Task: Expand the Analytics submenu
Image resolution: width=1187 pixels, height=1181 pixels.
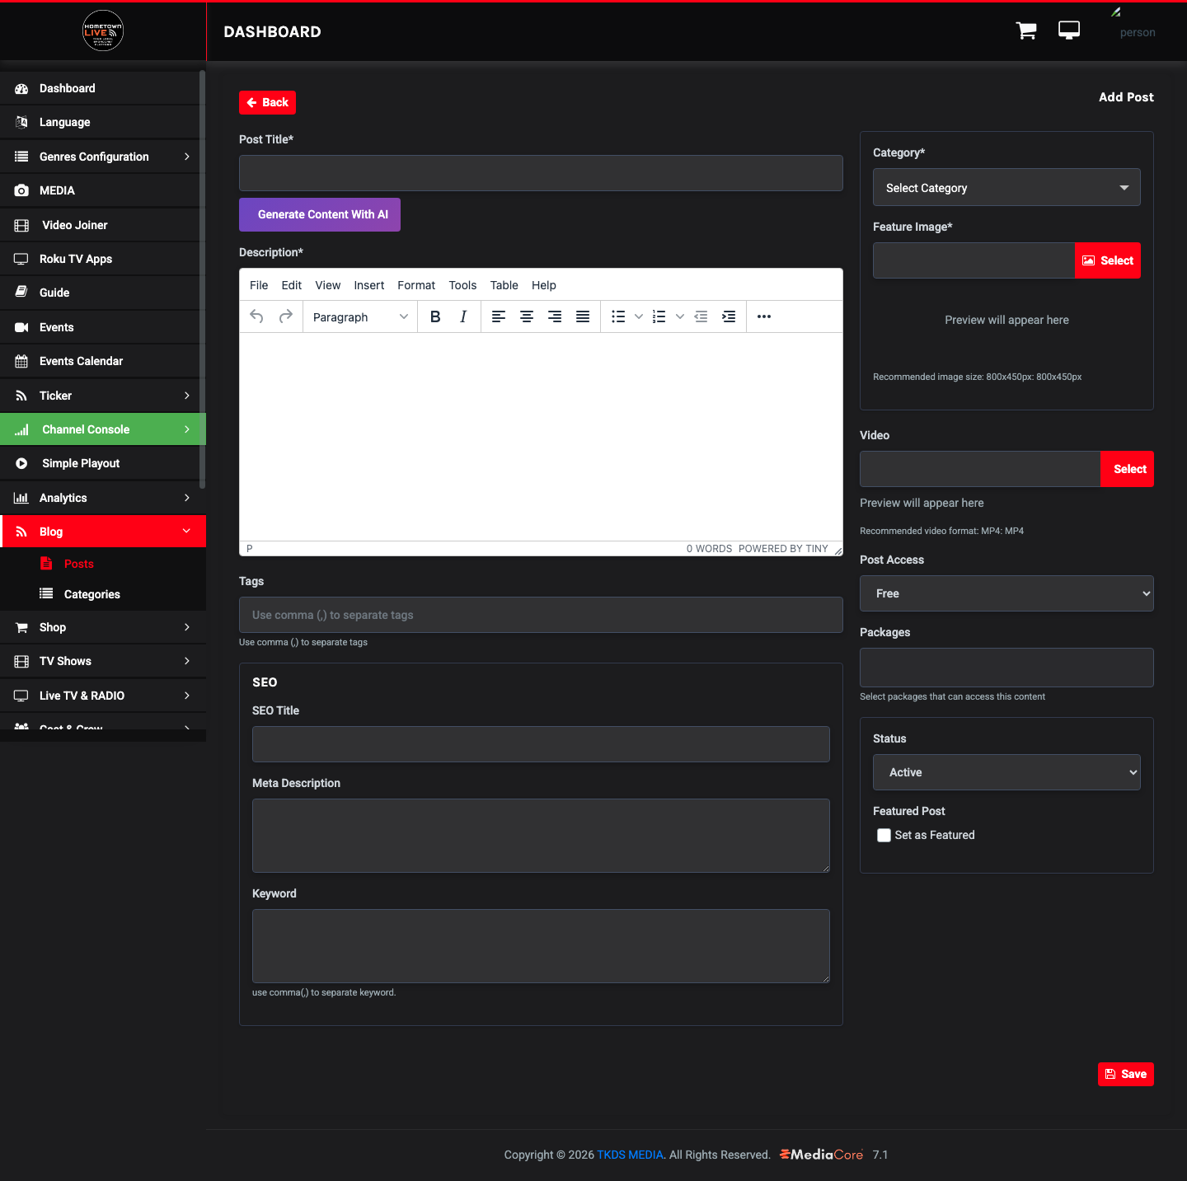Action: click(x=187, y=498)
